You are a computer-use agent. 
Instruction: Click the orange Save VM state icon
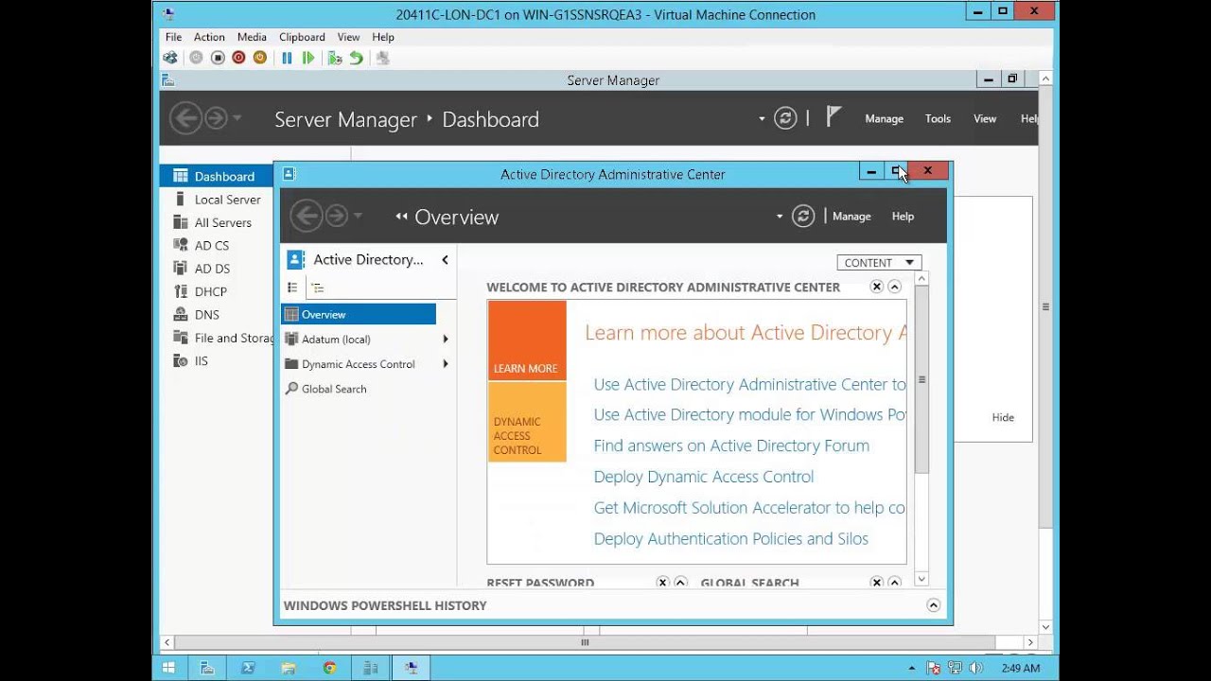pyautogui.click(x=260, y=58)
